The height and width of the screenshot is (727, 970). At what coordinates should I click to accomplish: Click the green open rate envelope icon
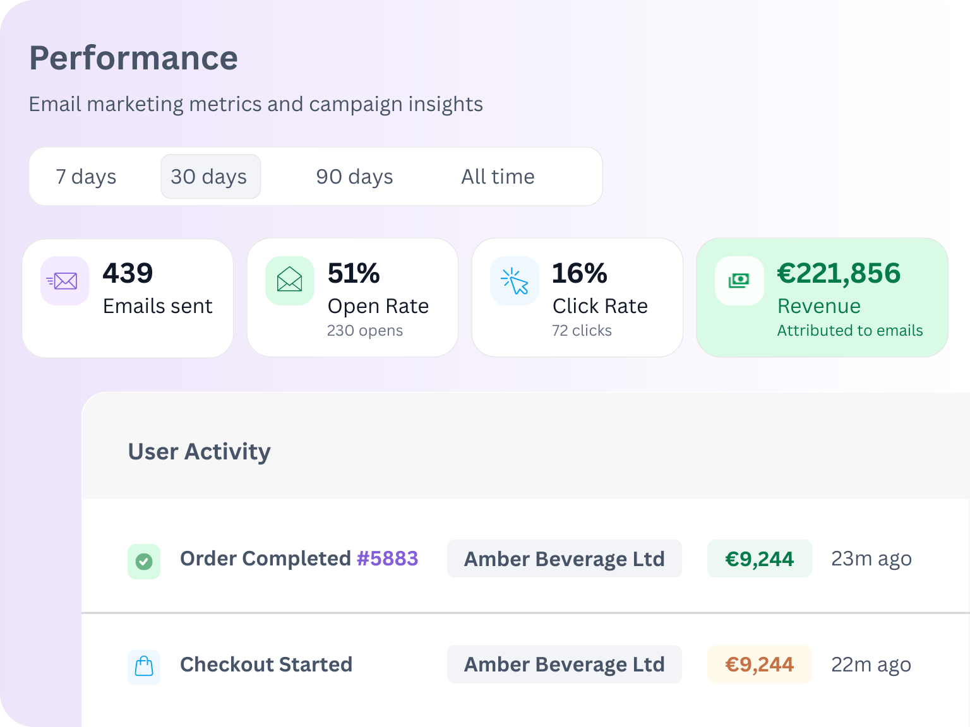pos(289,281)
